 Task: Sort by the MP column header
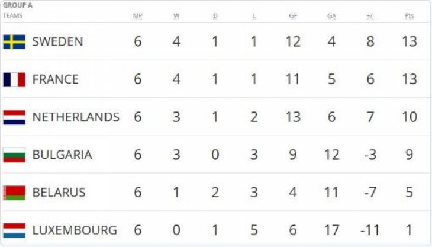click(x=137, y=16)
